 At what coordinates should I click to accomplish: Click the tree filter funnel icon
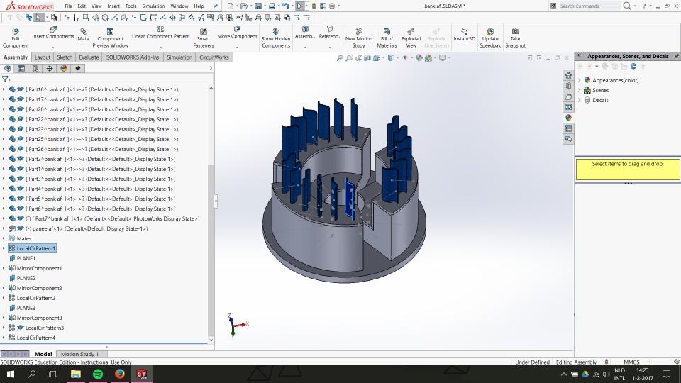(5, 79)
